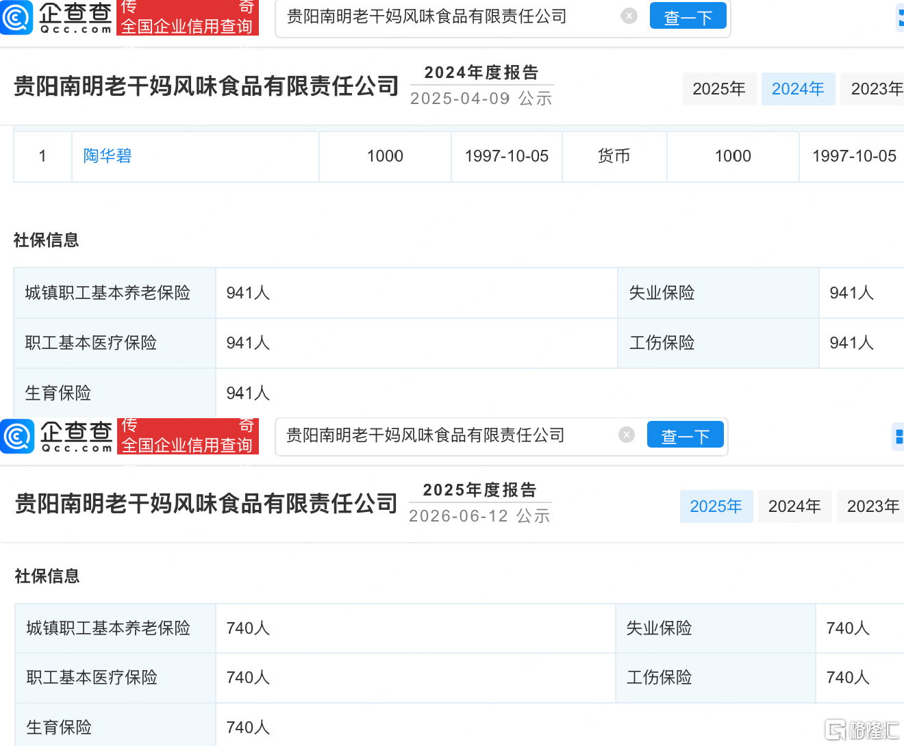The height and width of the screenshot is (746, 904).
Task: Click the upper 查一下 search button
Action: (x=688, y=16)
